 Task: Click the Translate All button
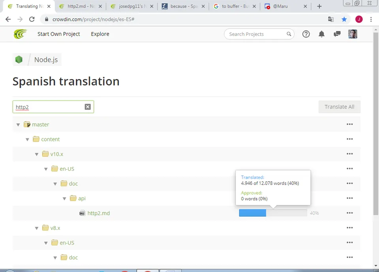pos(340,107)
